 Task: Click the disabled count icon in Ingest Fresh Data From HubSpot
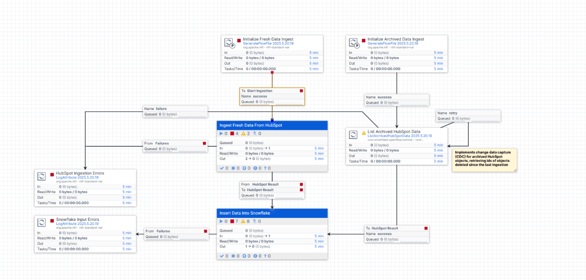[255, 133]
